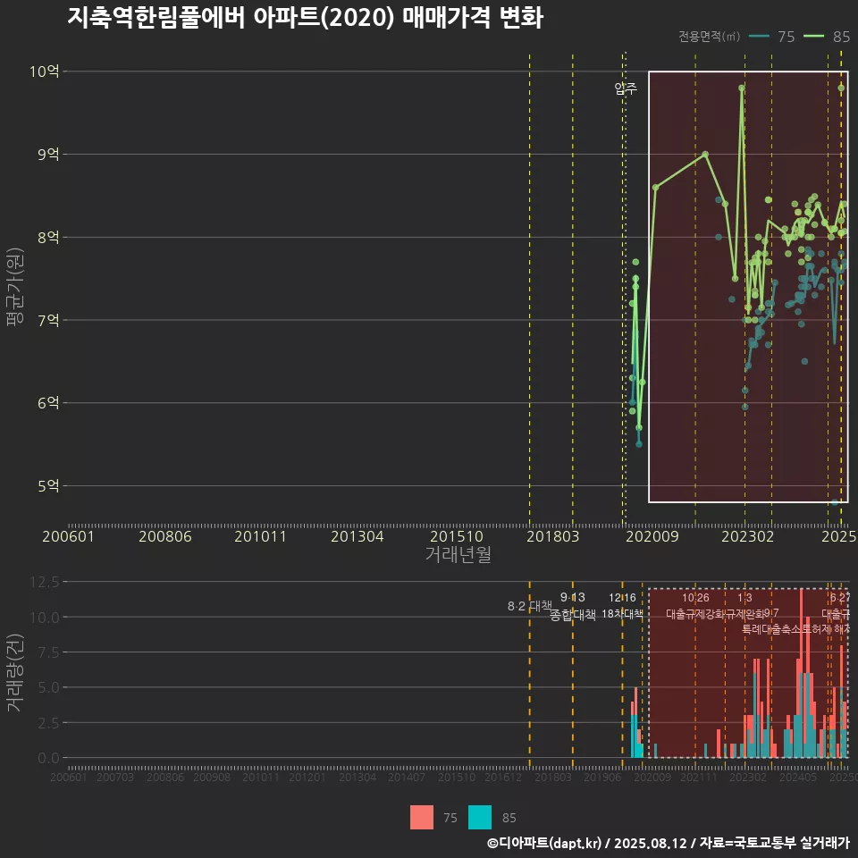The width and height of the screenshot is (858, 858).
Task: Click the chart title '지축역한림풀에버 아파트(2020) 매매가격 변화'
Action: tap(306, 18)
